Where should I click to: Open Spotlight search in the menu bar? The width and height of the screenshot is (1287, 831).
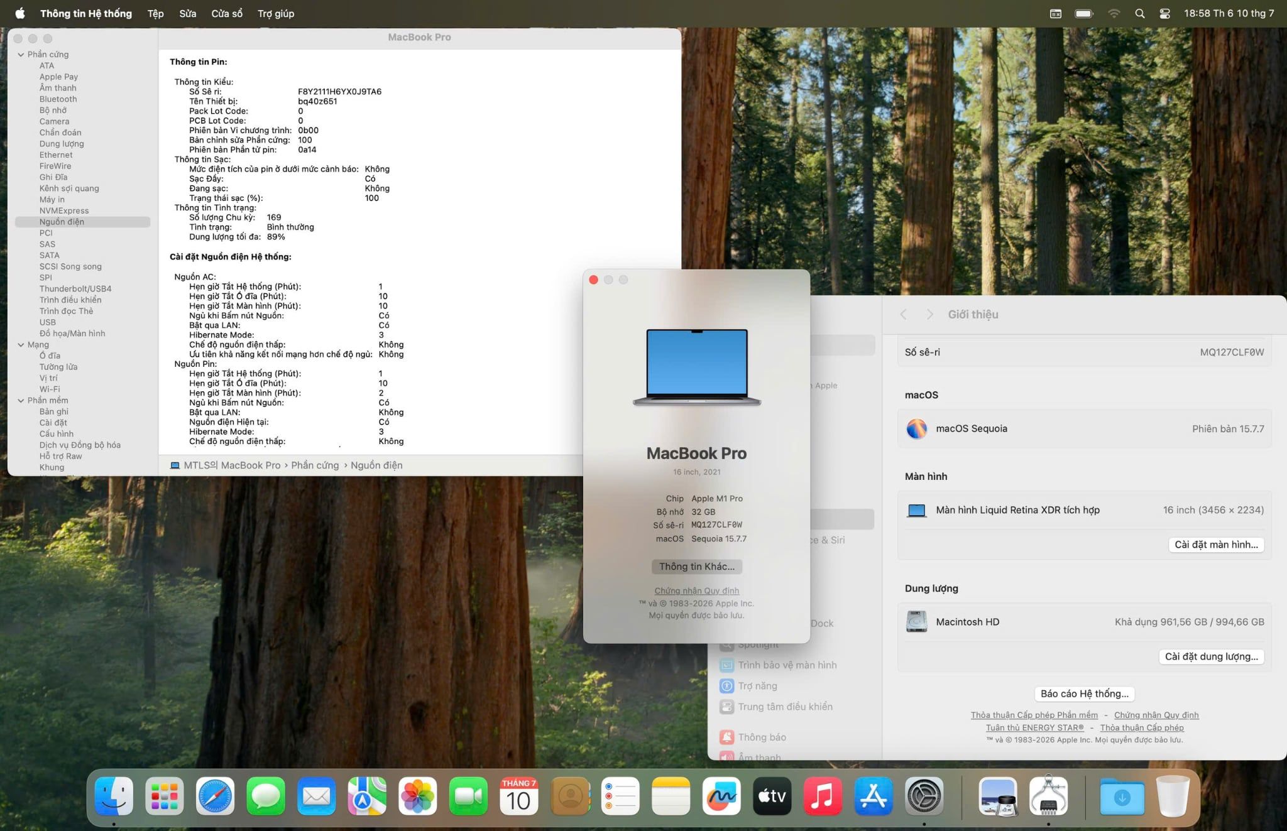[x=1140, y=13]
